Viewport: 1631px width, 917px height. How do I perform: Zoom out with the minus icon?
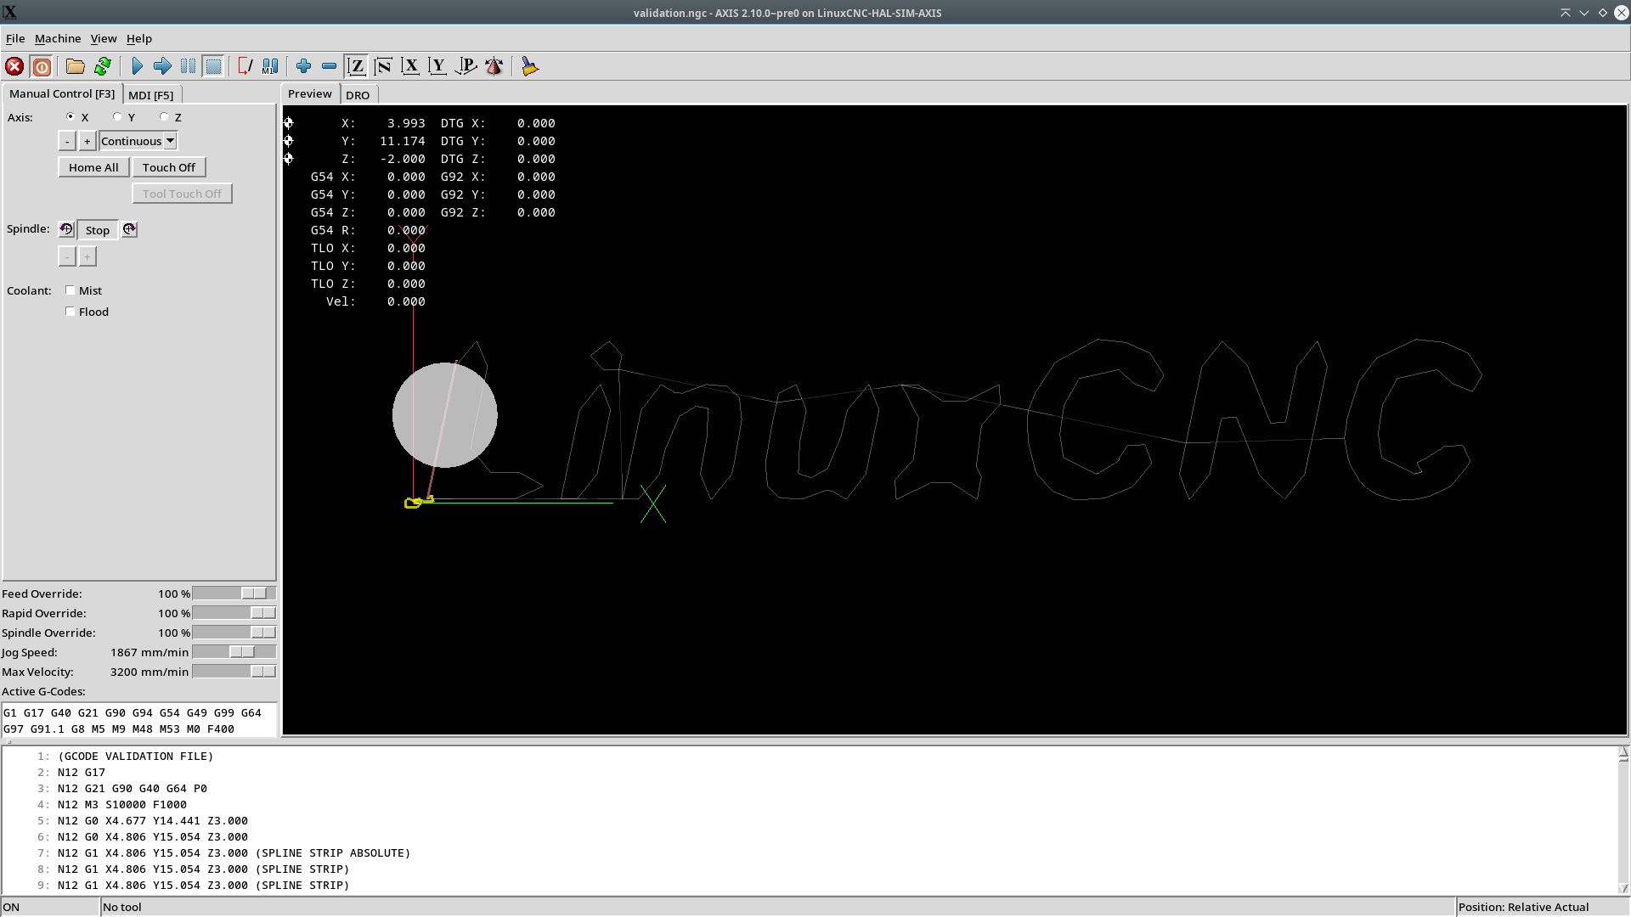click(x=329, y=66)
